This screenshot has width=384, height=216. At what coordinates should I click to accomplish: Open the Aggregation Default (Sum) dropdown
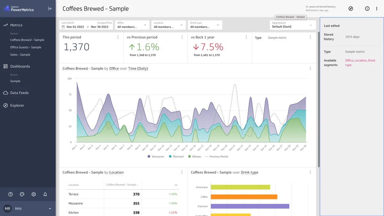pos(293,25)
